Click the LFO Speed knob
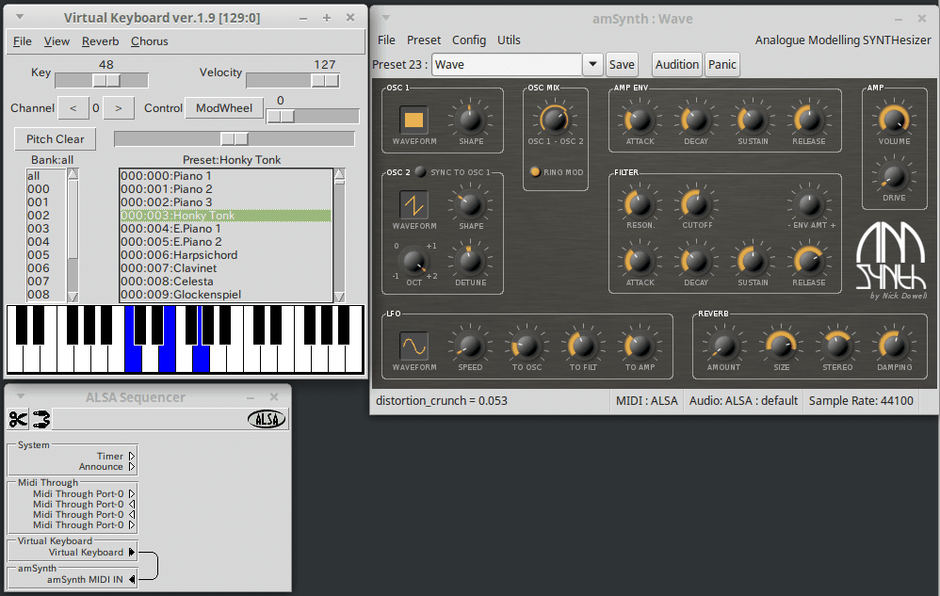Viewport: 940px width, 596px height. 471,346
